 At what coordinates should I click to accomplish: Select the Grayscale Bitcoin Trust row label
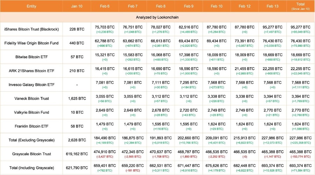click(x=31, y=154)
